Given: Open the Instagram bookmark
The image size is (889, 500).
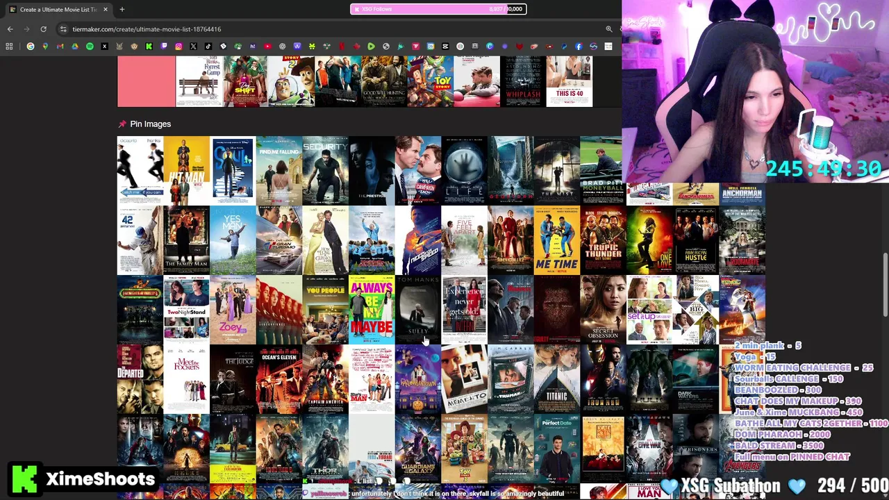Looking at the screenshot, I should pos(178,47).
